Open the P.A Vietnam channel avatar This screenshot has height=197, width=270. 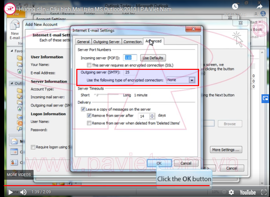click(x=9, y=8)
